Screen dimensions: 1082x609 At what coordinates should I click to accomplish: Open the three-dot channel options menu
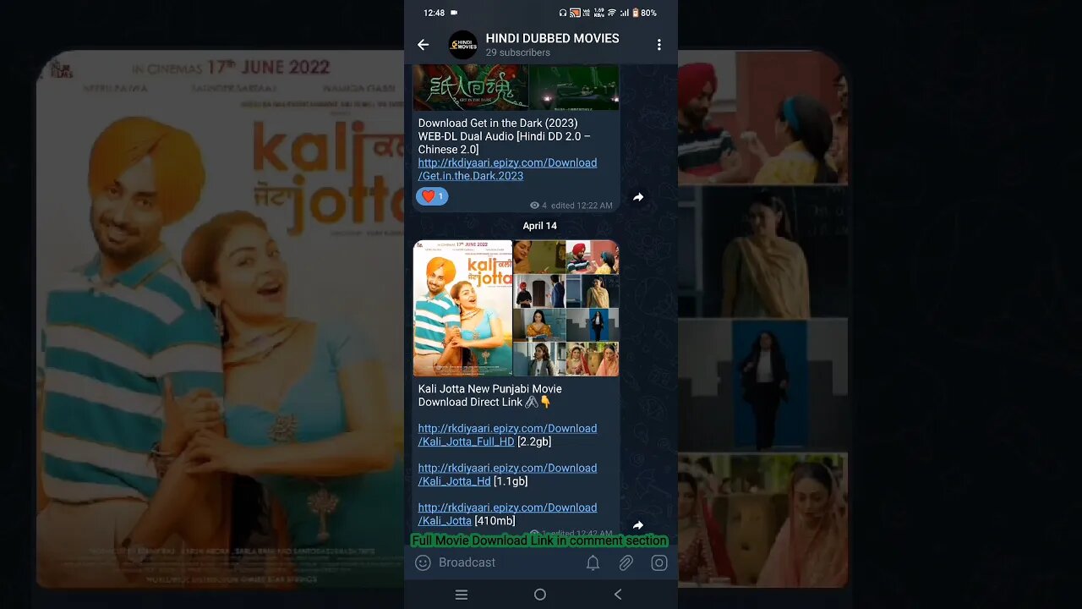pyautogui.click(x=659, y=45)
